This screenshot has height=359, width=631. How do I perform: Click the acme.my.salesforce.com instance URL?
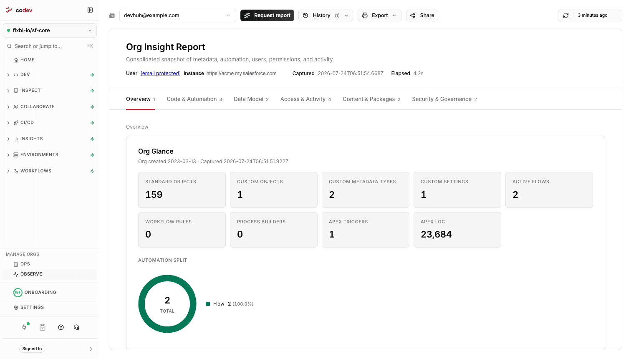coord(241,73)
